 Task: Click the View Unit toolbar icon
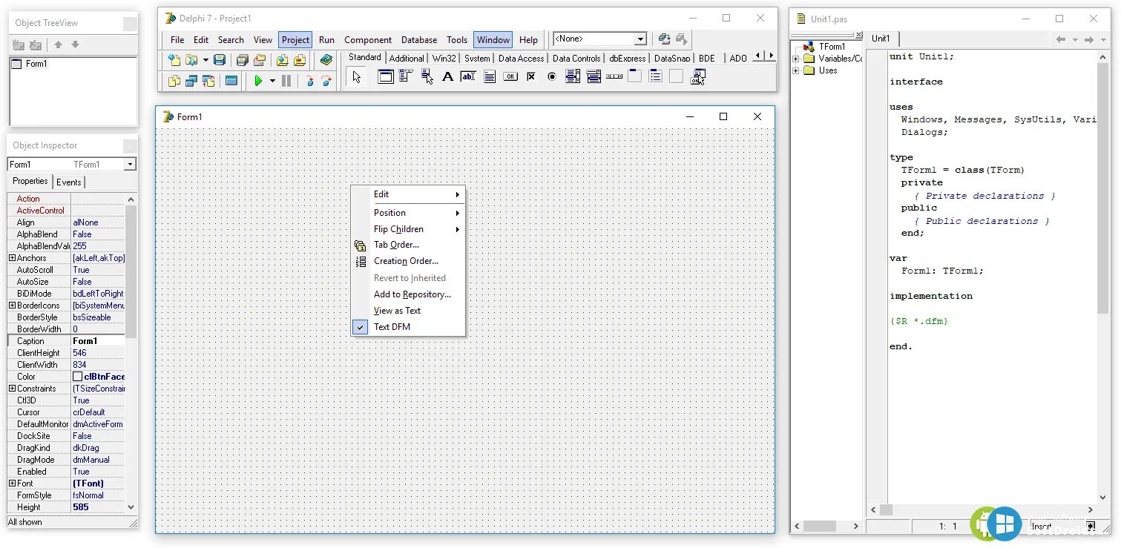[x=174, y=81]
